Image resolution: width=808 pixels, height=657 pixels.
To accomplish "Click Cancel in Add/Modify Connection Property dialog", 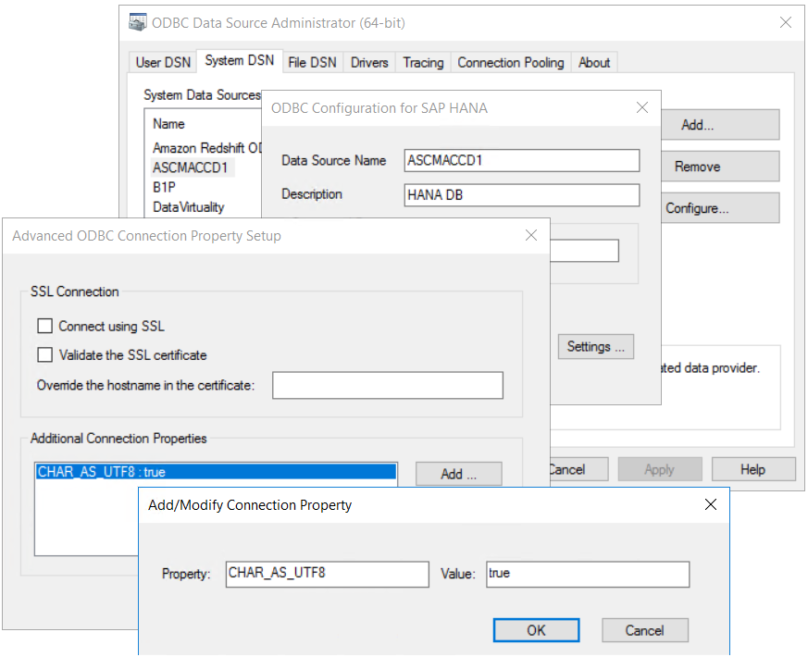I will 645,630.
